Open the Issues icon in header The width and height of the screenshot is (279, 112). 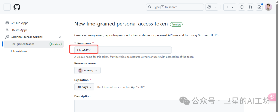pyautogui.click(x=242, y=7)
